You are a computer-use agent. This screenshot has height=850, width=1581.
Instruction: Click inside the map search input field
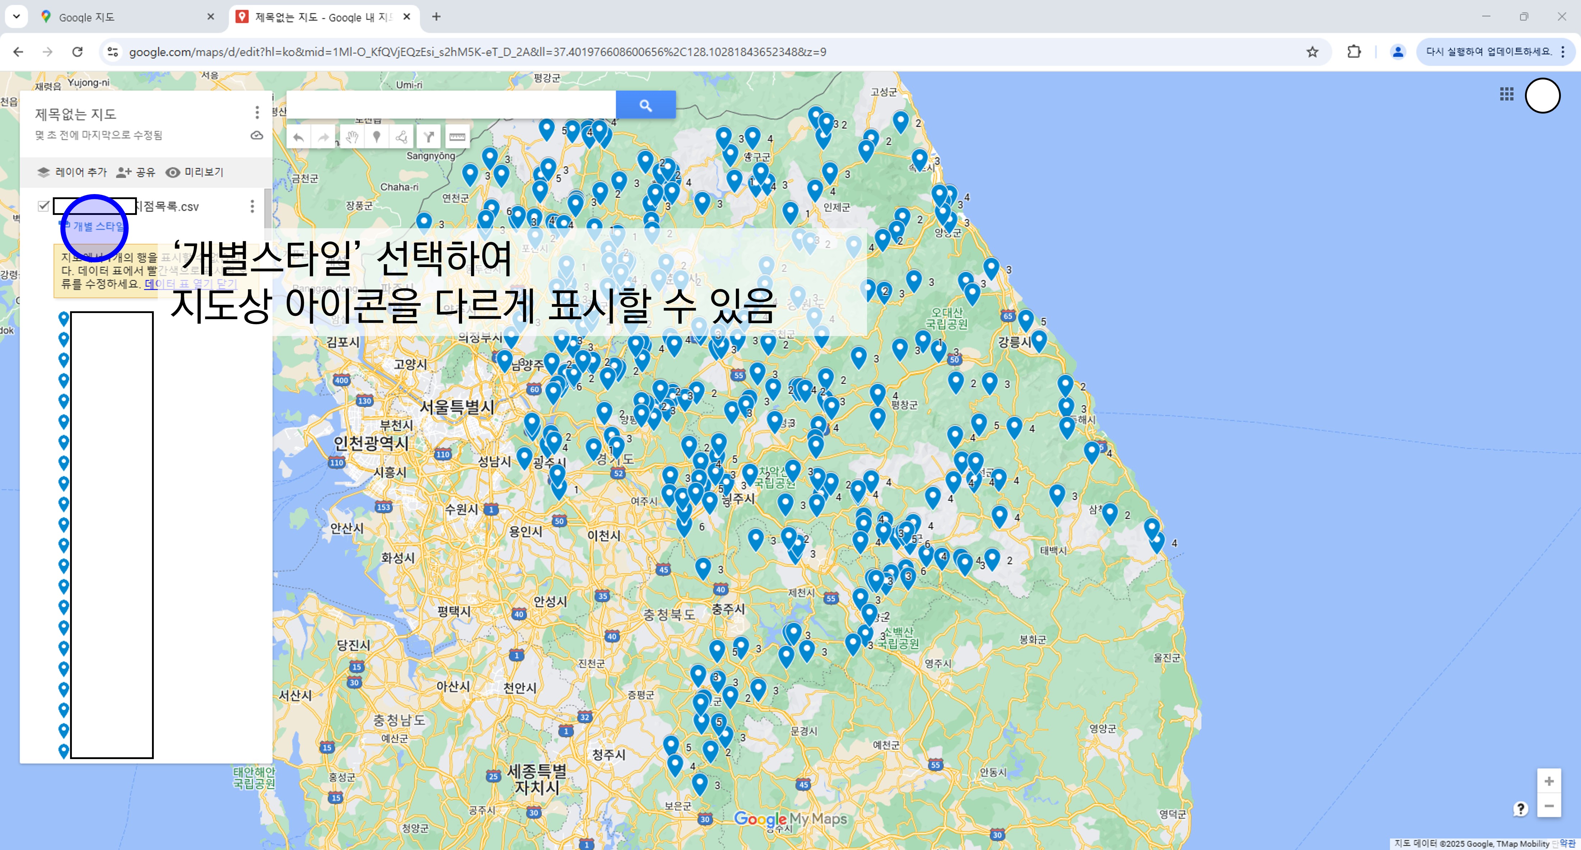[x=451, y=105]
